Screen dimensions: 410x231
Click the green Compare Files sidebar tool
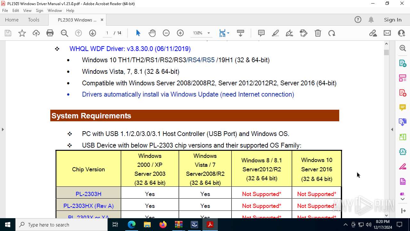pos(403,137)
